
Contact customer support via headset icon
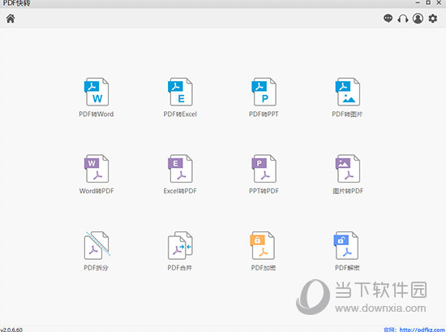tap(403, 19)
